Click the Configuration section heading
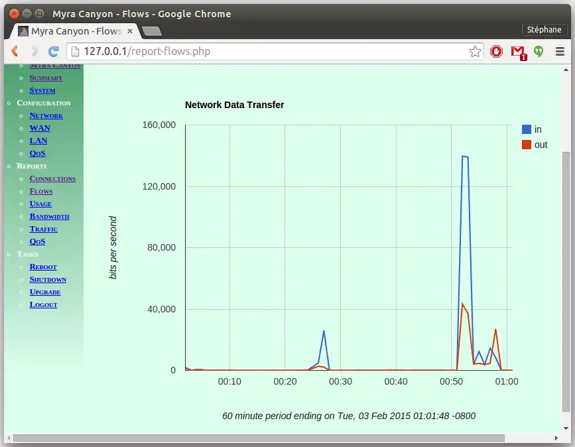 pos(44,103)
